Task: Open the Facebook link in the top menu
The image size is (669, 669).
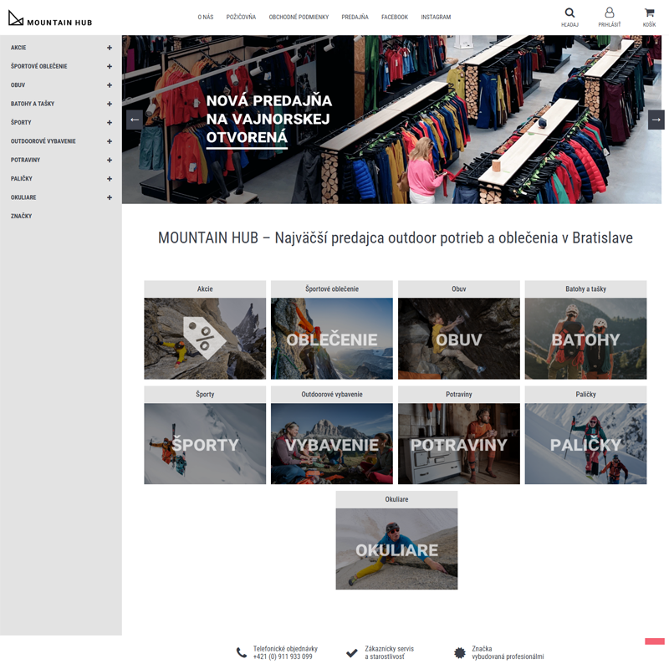Action: coord(395,17)
